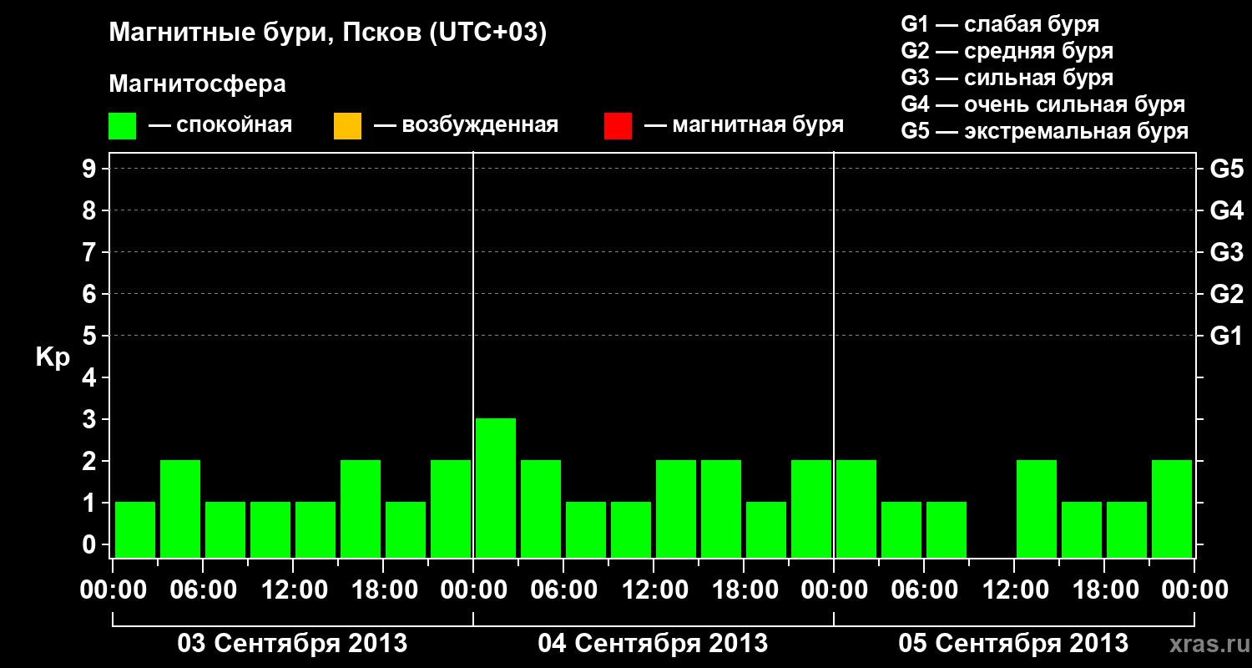Viewport: 1252px width, 668px height.
Task: Click the green 'спокойная' legend swatch
Action: (x=123, y=126)
